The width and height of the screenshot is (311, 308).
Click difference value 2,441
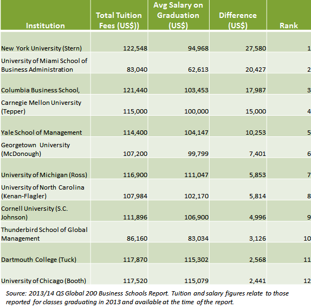coord(257,281)
